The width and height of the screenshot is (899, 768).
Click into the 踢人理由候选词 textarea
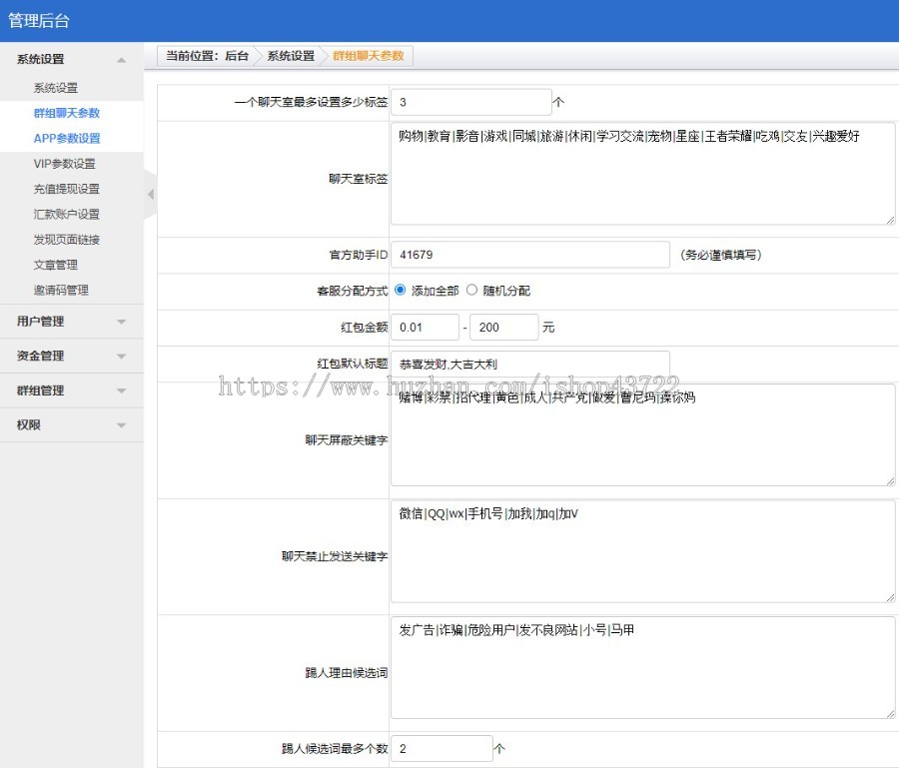642,668
